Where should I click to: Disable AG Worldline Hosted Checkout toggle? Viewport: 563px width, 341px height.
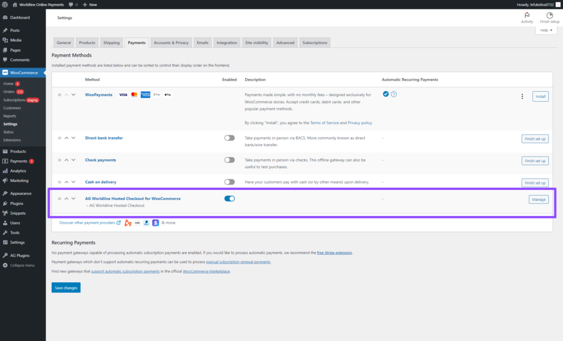(x=229, y=198)
